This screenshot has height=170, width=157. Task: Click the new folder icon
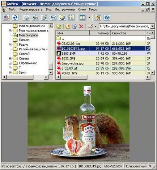(68, 26)
